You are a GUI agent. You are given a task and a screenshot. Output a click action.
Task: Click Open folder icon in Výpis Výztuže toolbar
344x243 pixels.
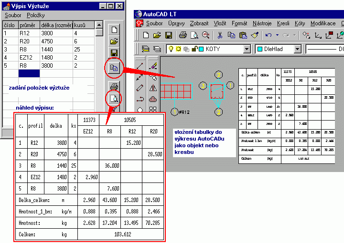pos(114,41)
